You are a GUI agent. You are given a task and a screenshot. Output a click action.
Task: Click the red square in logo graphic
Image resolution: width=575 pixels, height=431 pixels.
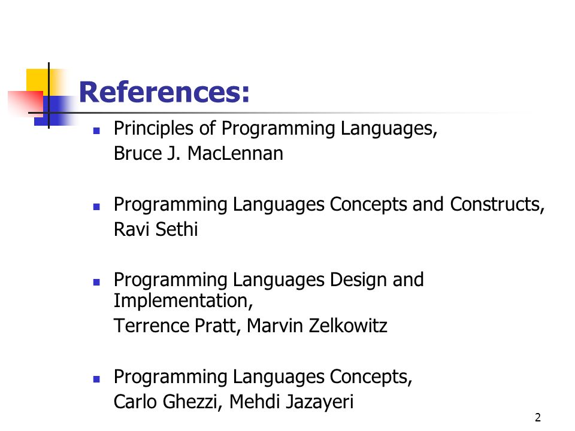click(25, 101)
